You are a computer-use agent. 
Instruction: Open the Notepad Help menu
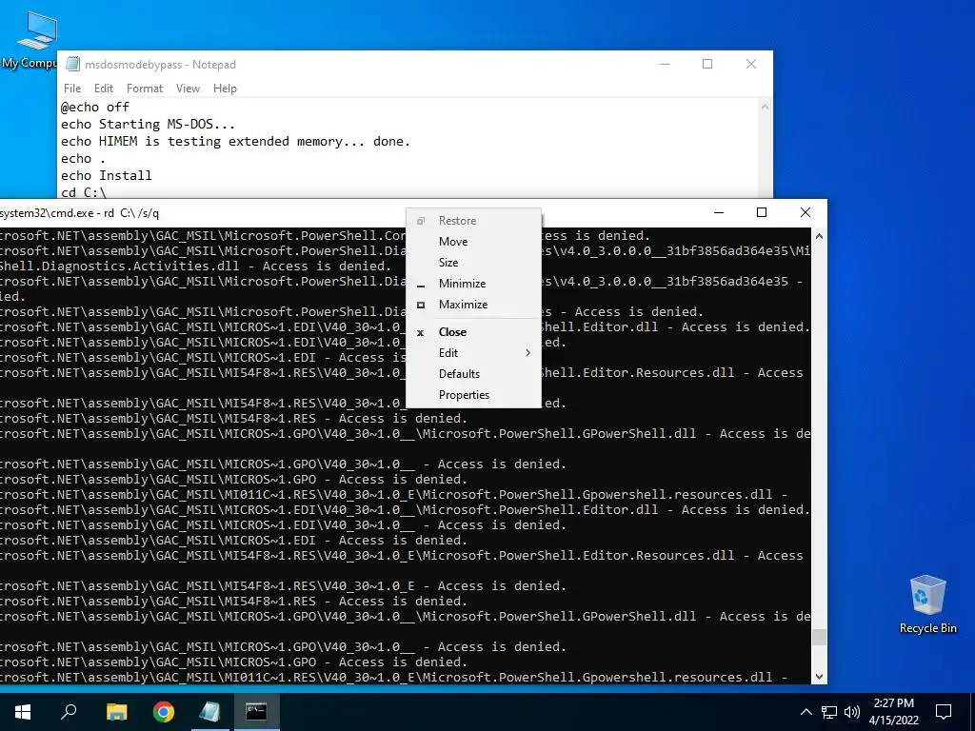pyautogui.click(x=225, y=89)
